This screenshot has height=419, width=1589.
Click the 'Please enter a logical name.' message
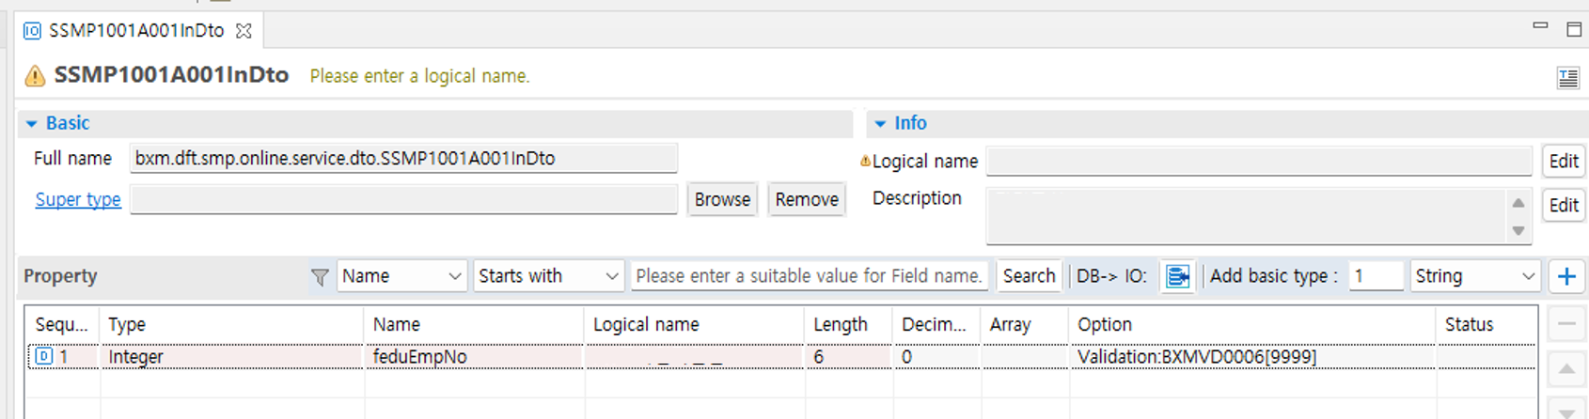pyautogui.click(x=419, y=76)
